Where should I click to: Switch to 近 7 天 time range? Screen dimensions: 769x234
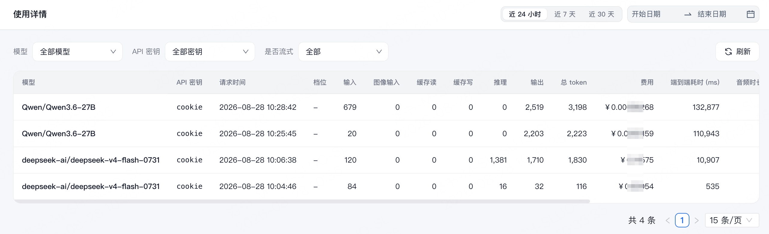(565, 14)
